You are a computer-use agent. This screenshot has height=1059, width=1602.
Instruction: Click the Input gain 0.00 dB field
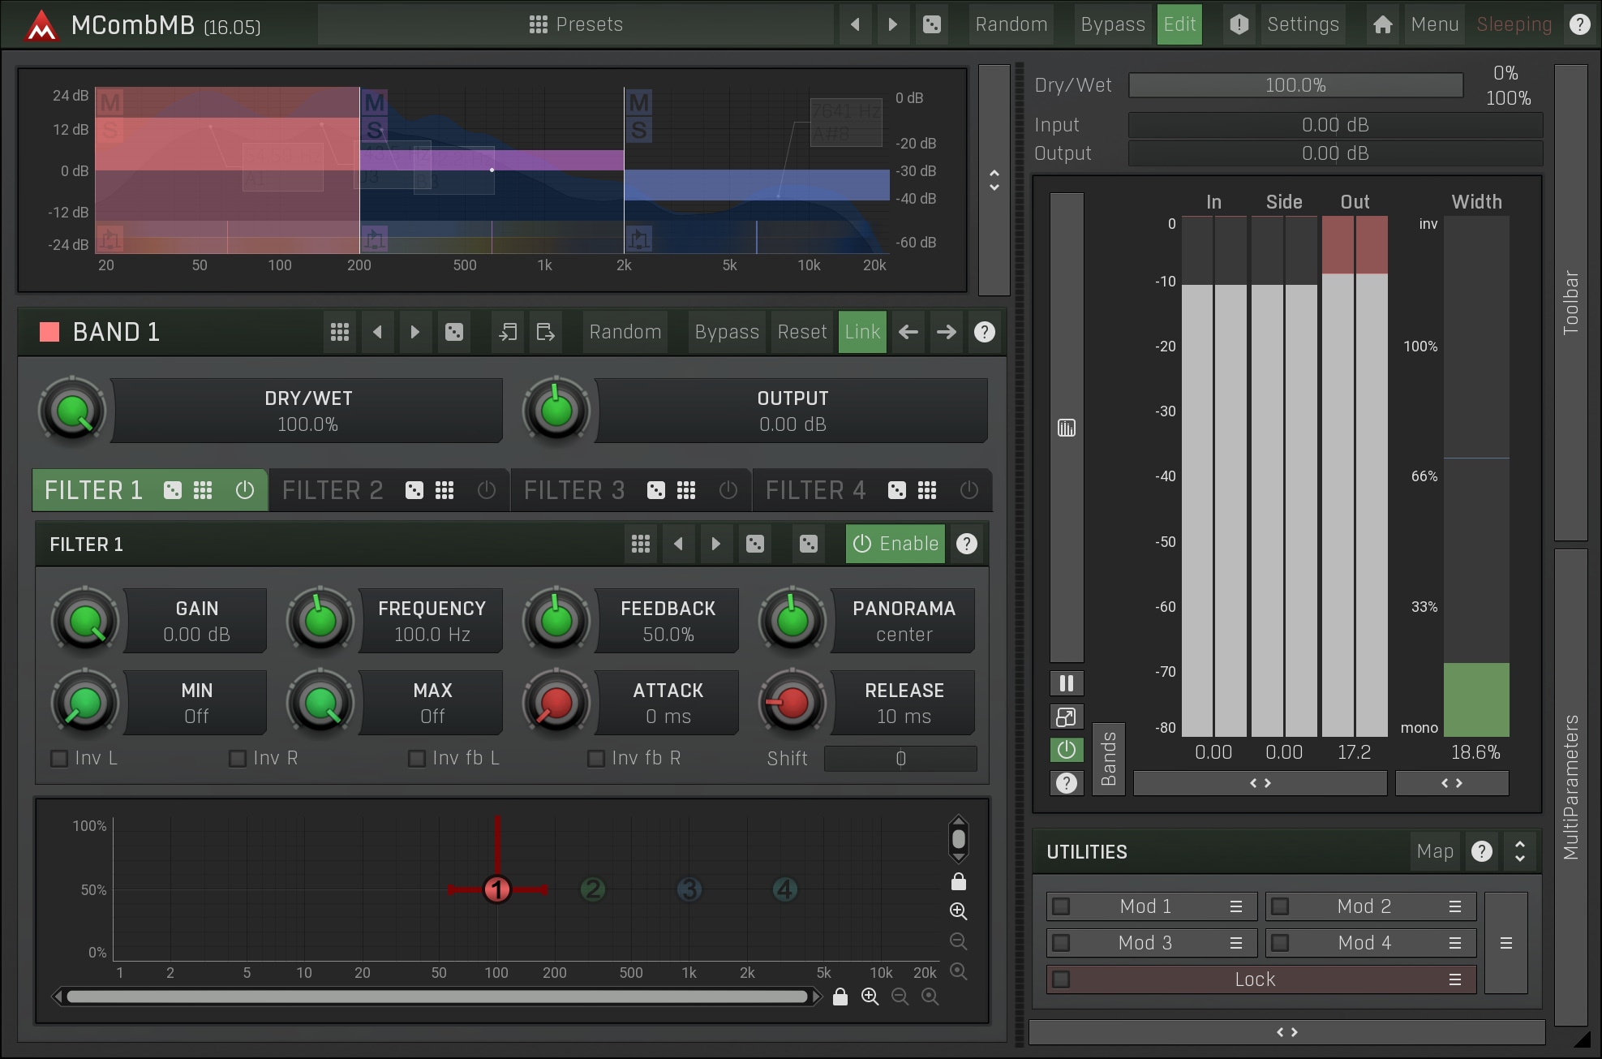point(1335,125)
